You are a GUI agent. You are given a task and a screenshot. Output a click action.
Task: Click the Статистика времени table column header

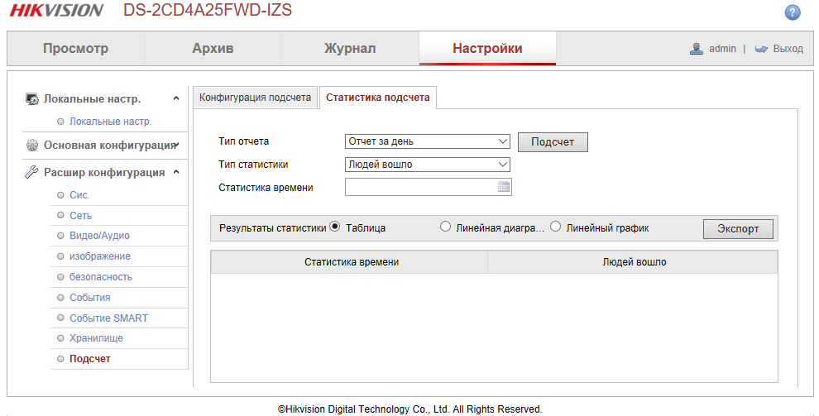click(349, 262)
